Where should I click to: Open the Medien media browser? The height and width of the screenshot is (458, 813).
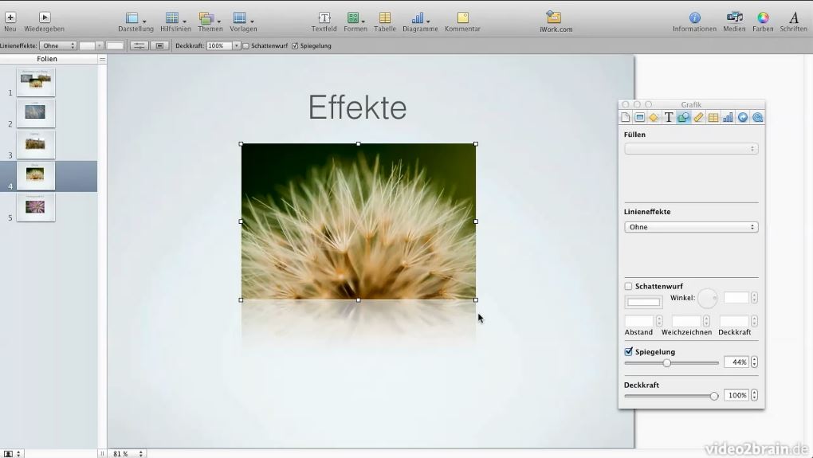point(734,22)
